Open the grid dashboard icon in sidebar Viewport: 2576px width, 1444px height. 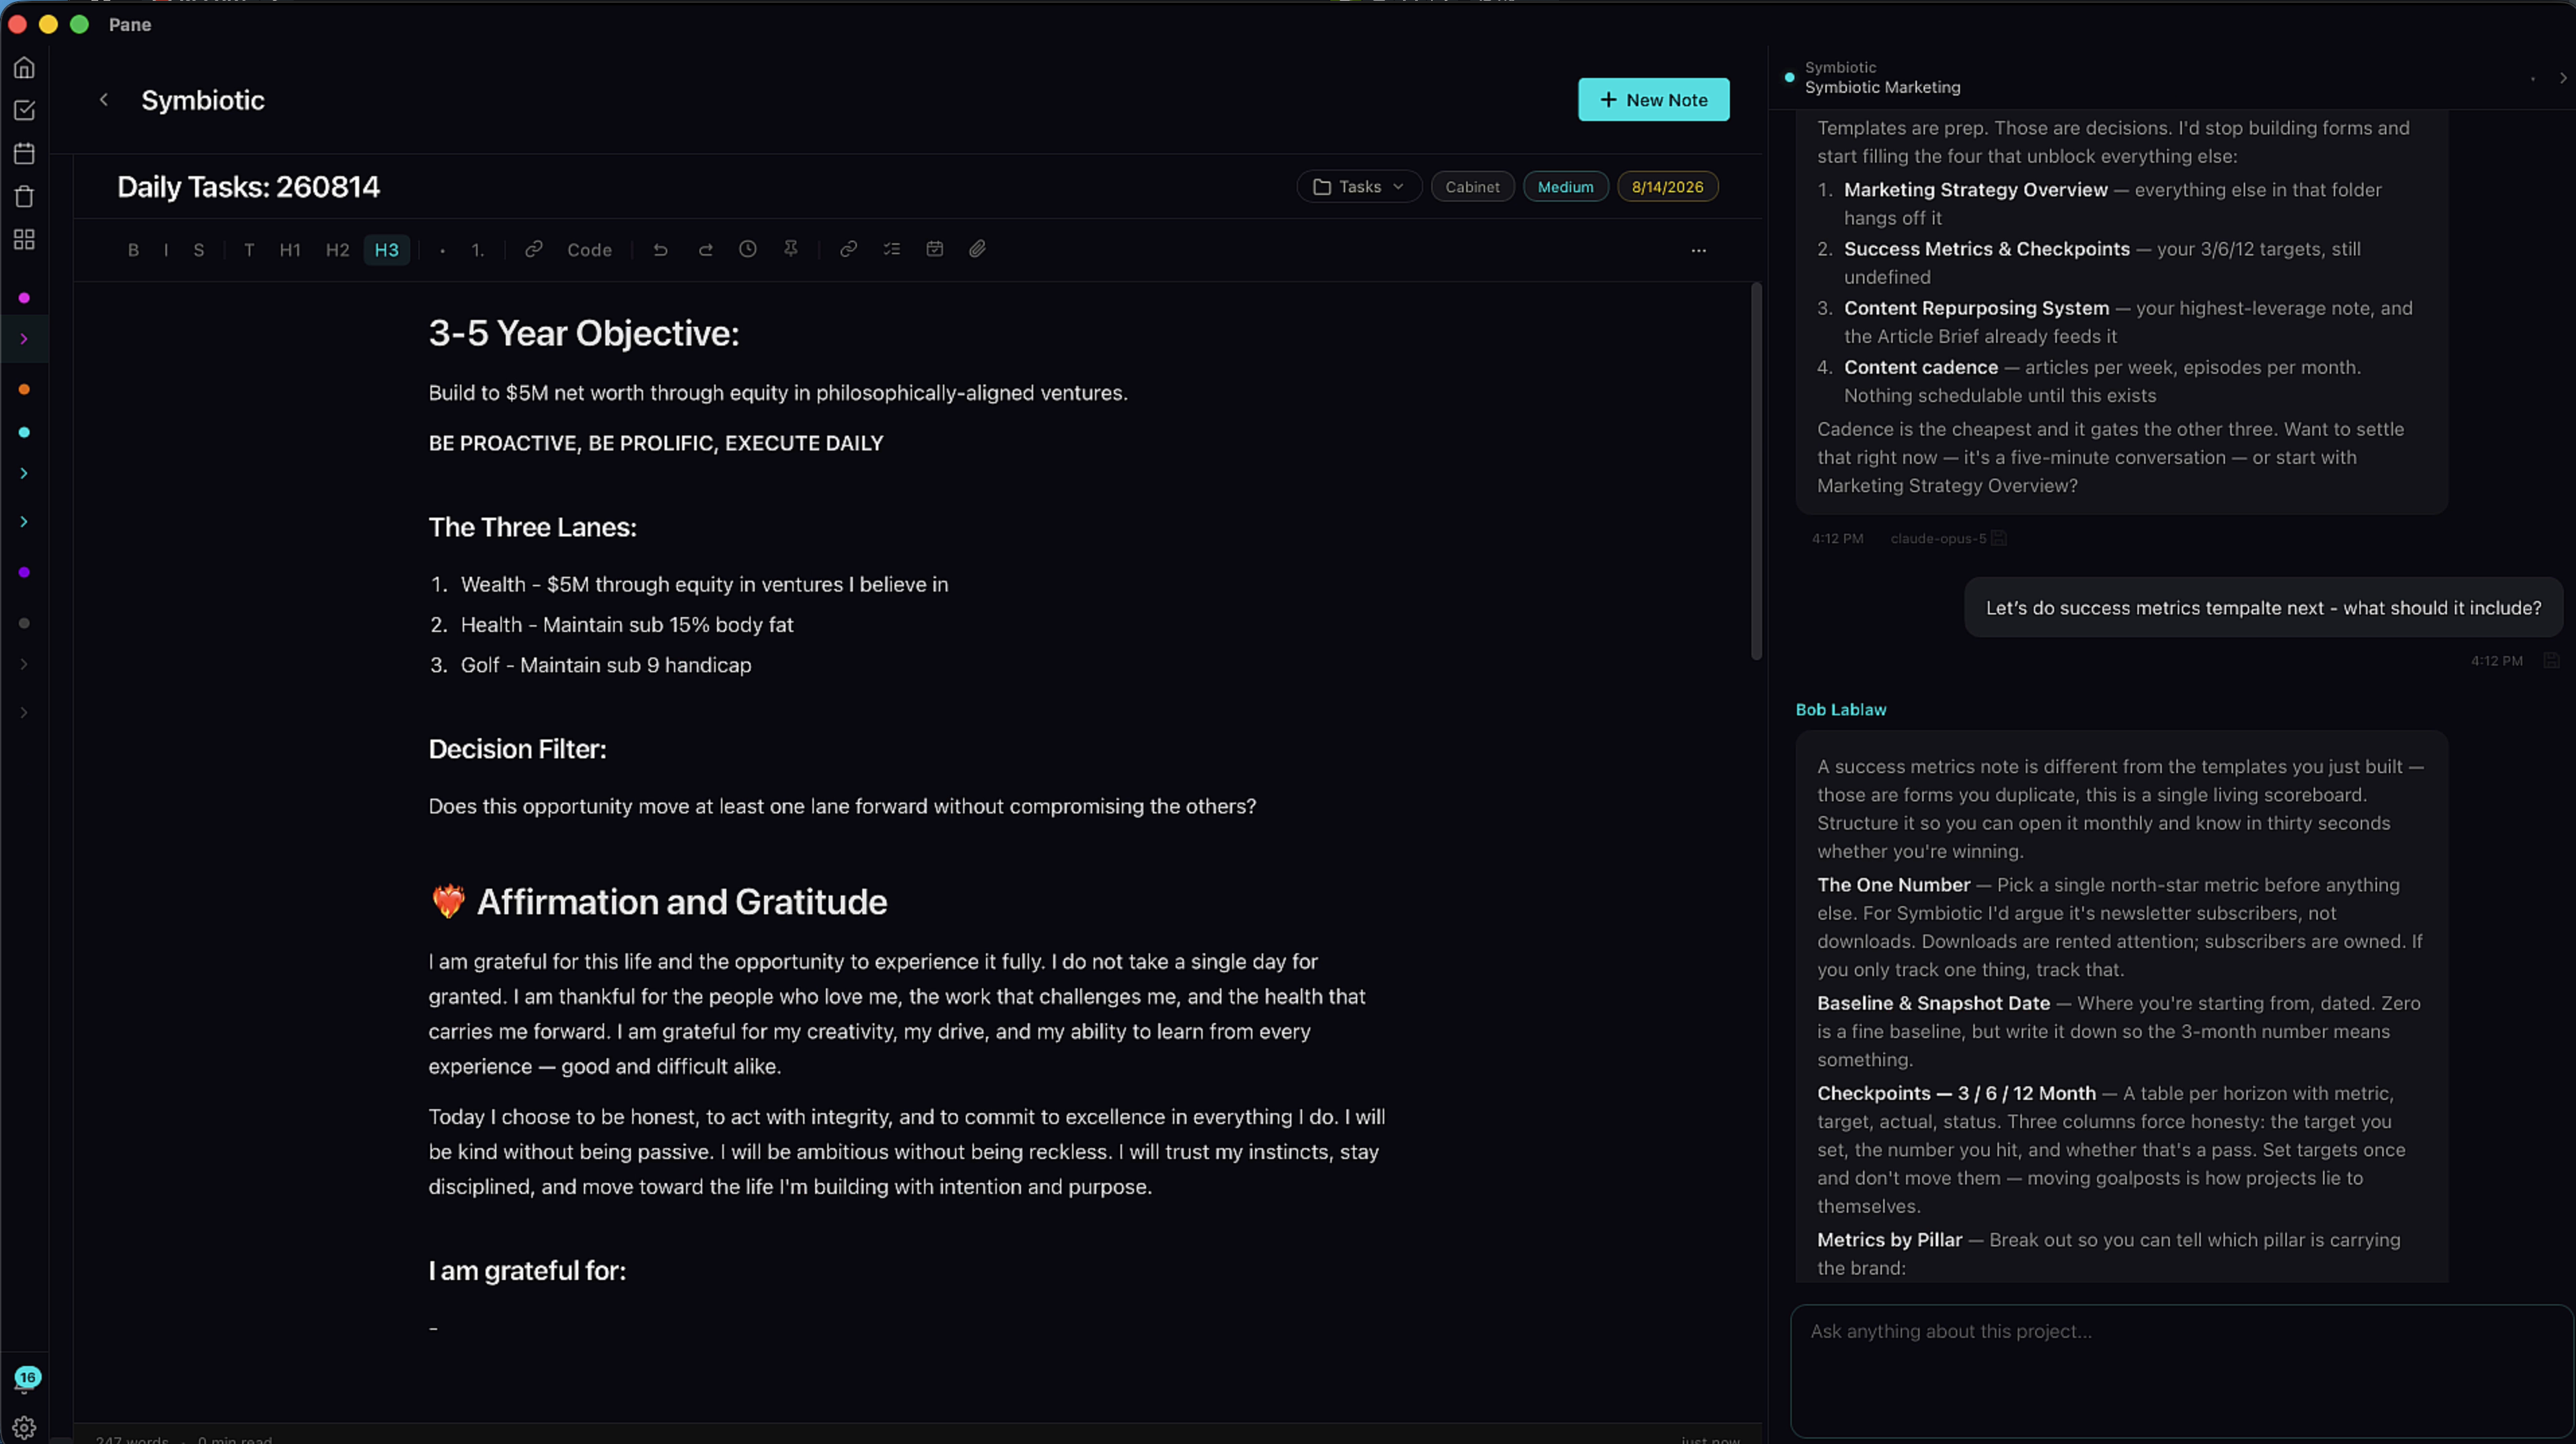[x=24, y=240]
